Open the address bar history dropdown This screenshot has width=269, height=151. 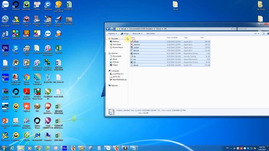[232, 29]
